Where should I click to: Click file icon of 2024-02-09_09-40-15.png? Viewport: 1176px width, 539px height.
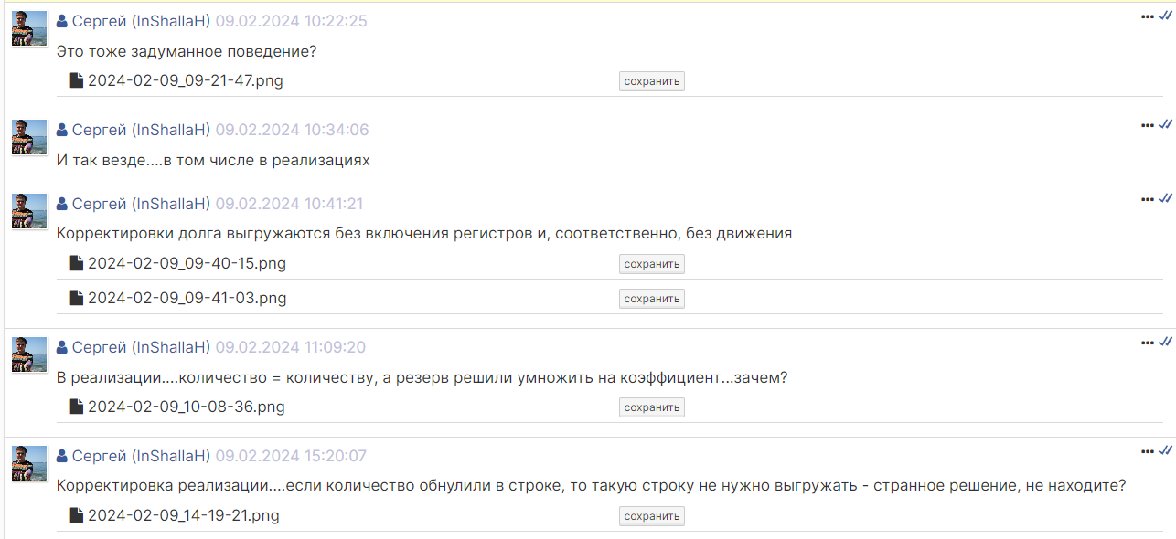(77, 263)
